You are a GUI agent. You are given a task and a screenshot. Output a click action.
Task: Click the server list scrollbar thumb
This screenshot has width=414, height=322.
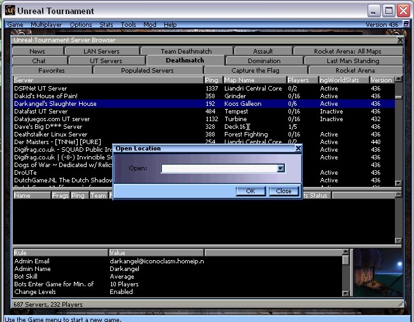(399, 97)
